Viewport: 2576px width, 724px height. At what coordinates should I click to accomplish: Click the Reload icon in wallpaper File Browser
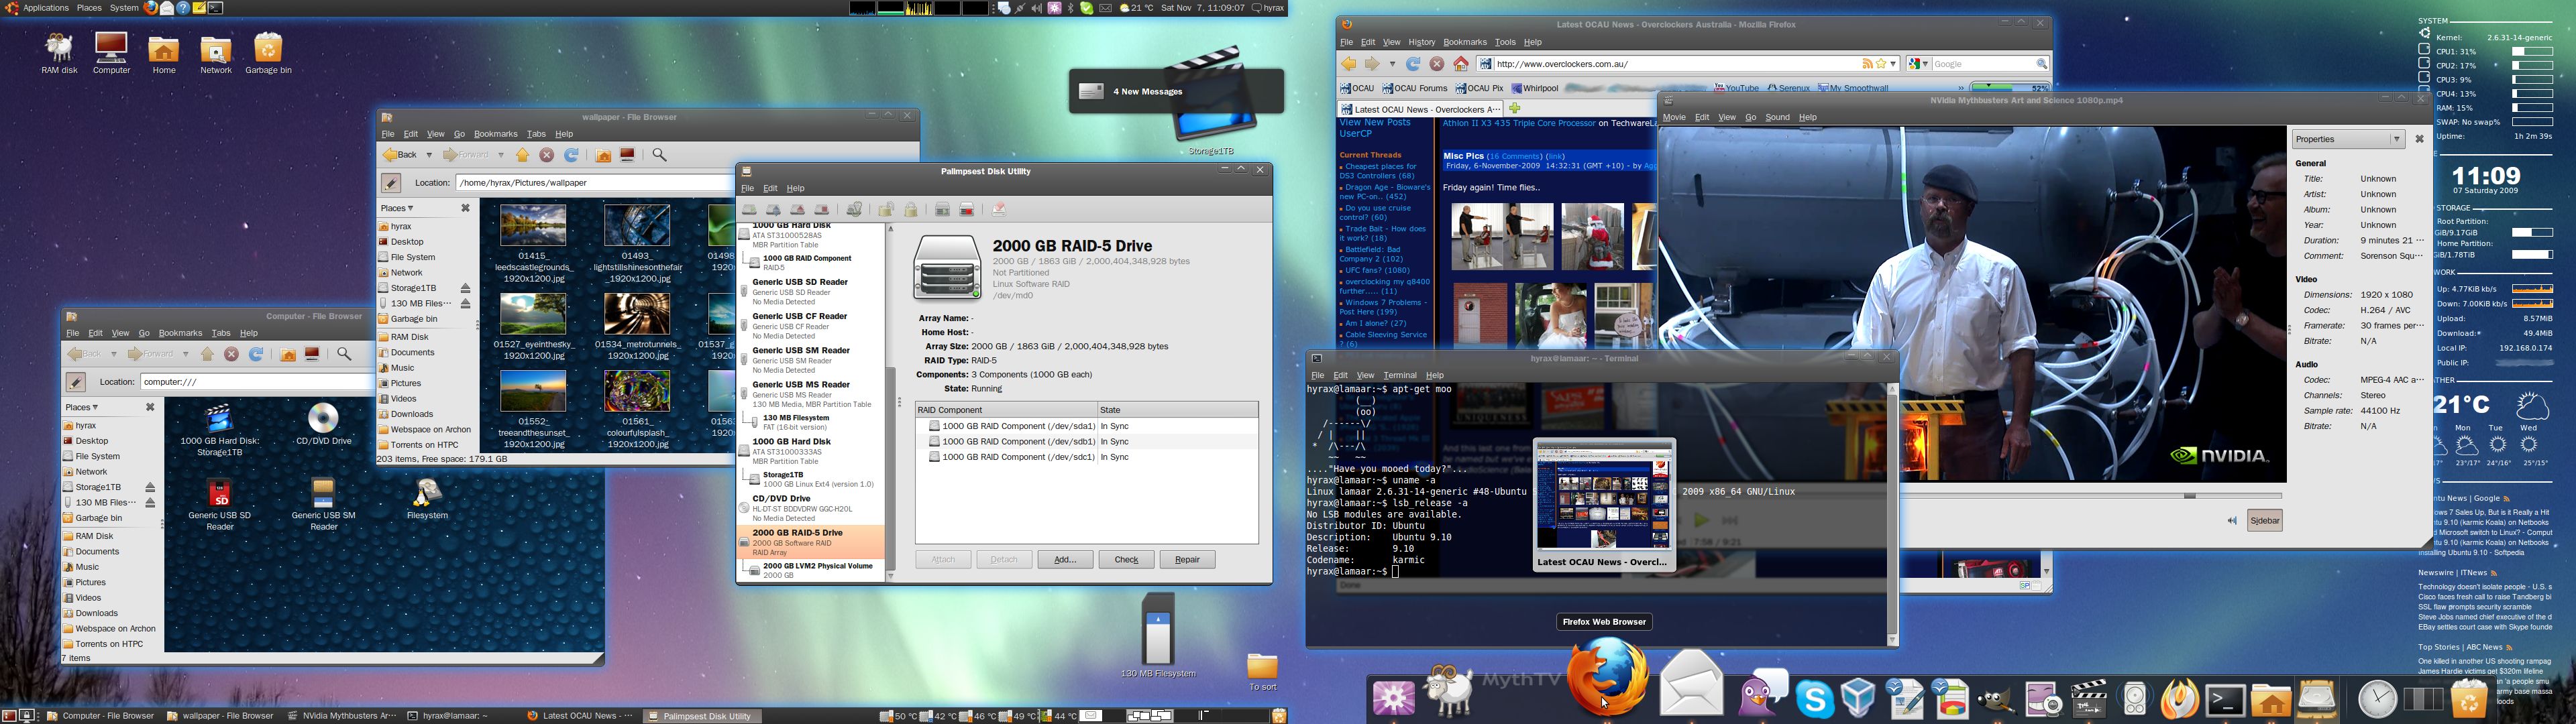pos(572,155)
